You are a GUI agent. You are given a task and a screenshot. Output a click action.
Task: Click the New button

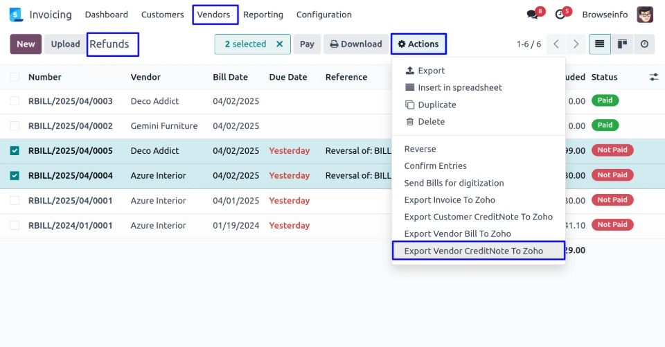(x=26, y=44)
